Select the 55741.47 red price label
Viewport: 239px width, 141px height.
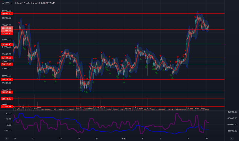(x=7, y=106)
